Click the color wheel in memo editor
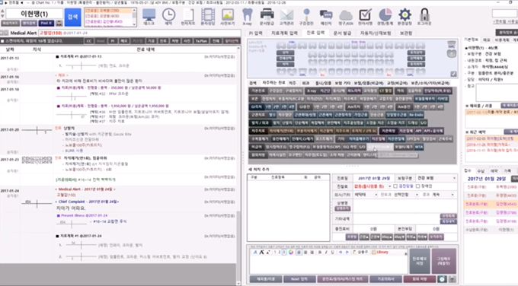The width and height of the screenshot is (518, 286). [x=291, y=253]
